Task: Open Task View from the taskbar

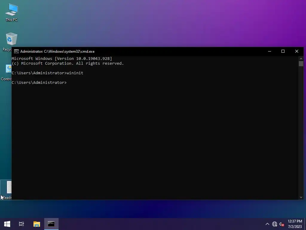Action: 22,224
